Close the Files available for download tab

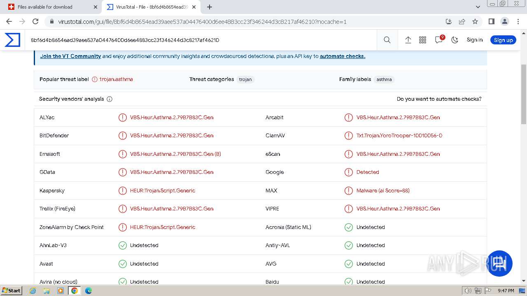[96, 7]
